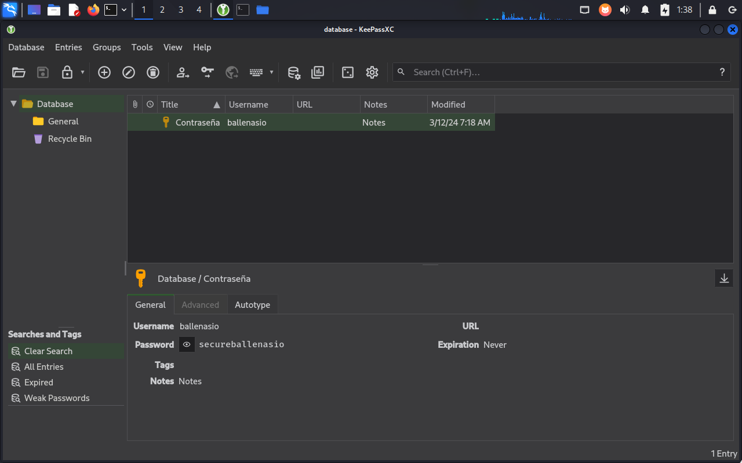Sort entries by Notes column header
The width and height of the screenshot is (742, 463).
pos(394,105)
